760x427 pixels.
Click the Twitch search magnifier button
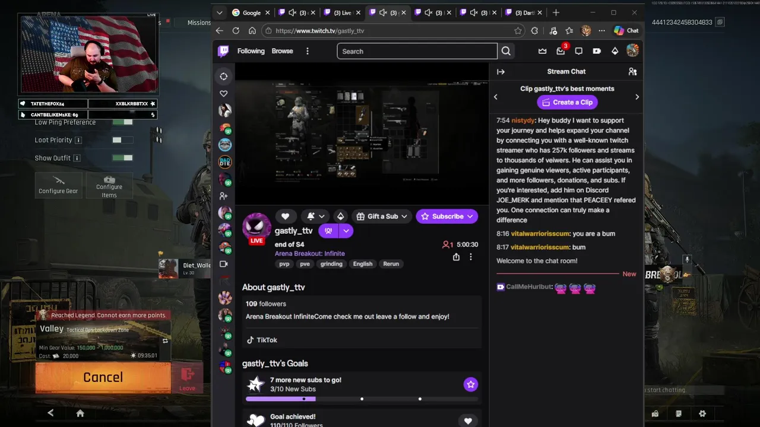(506, 51)
